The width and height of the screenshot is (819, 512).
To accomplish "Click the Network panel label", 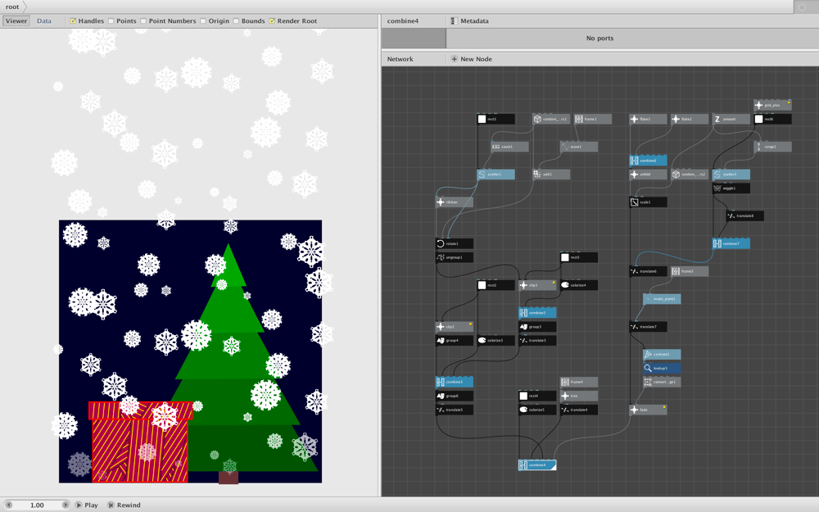I will pyautogui.click(x=400, y=59).
